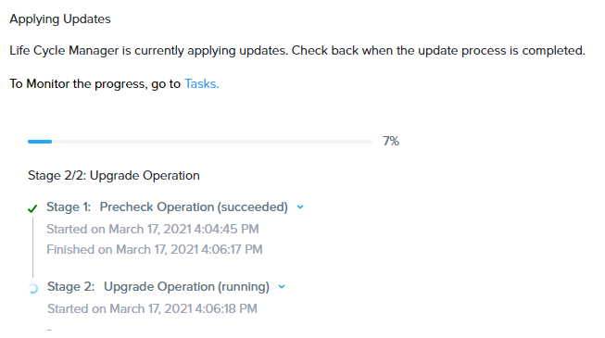Click Started on 4:06:18 PM timestamp
Image resolution: width=605 pixels, height=338 pixels.
[x=152, y=308]
